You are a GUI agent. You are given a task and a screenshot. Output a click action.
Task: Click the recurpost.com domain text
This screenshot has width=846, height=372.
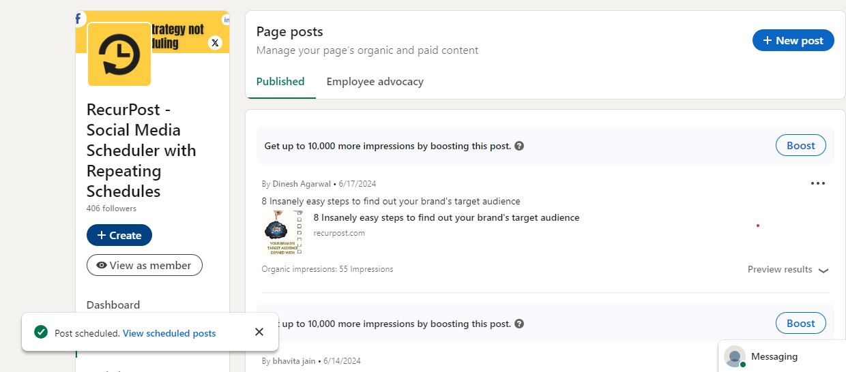click(x=339, y=233)
